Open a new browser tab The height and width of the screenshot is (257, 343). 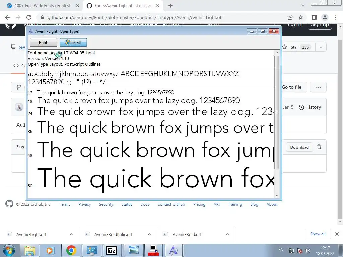click(x=170, y=6)
